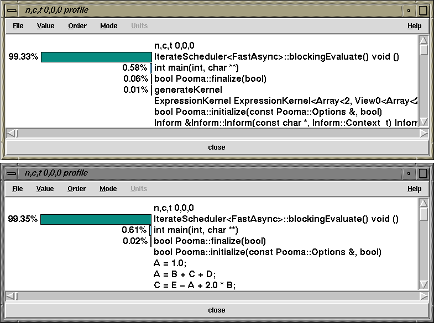Select 'bool Pooma::finalize(bool)' in lower window
434x323 pixels.
[x=210, y=241]
